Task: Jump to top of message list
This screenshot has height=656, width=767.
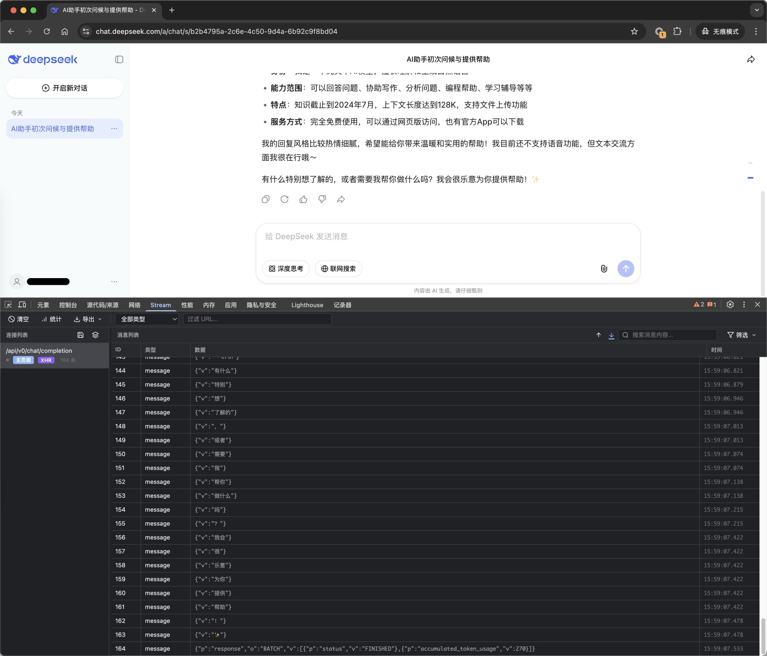Action: (x=598, y=335)
